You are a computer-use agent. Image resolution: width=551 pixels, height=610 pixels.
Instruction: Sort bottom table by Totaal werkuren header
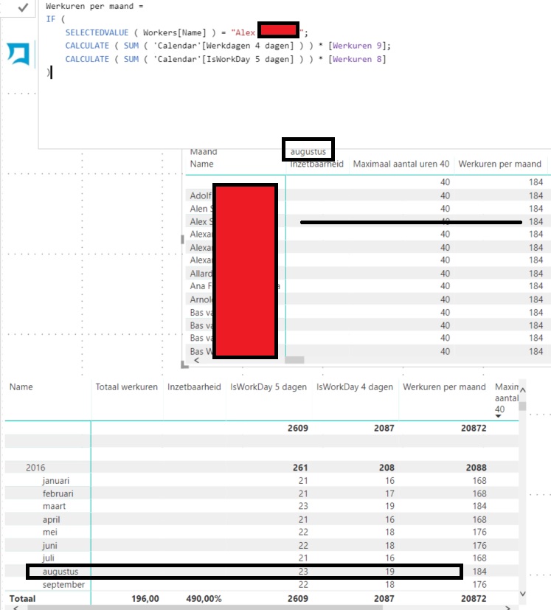point(126,387)
